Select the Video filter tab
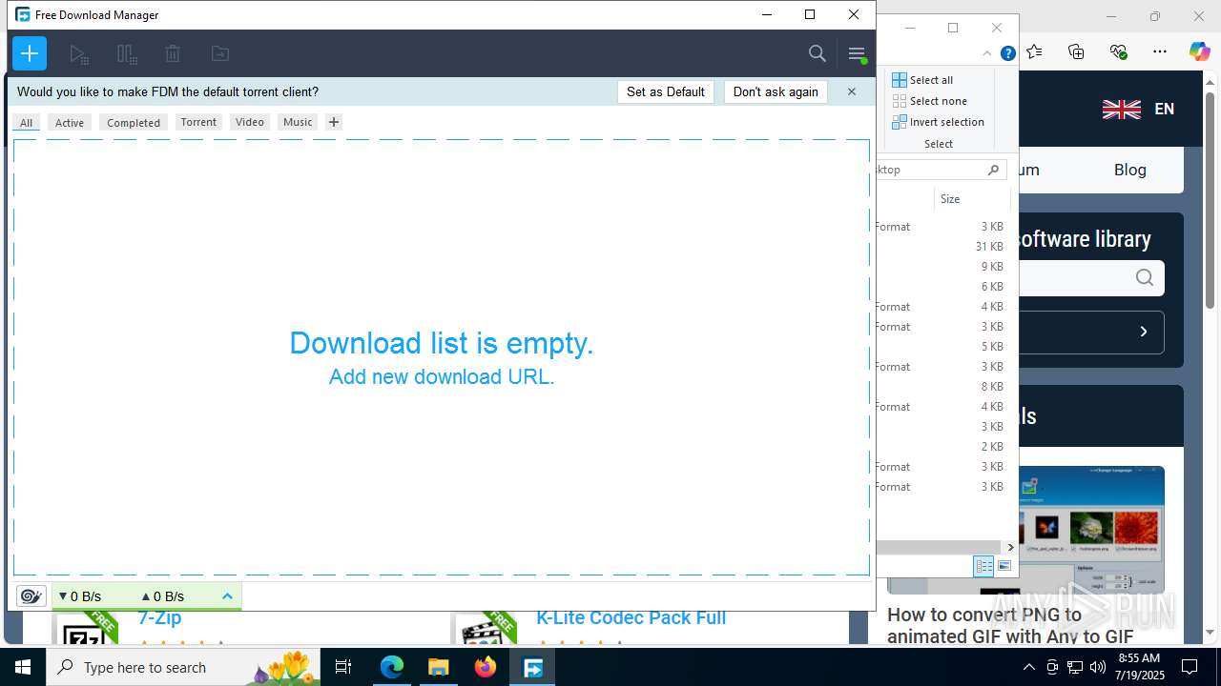 [x=250, y=122]
